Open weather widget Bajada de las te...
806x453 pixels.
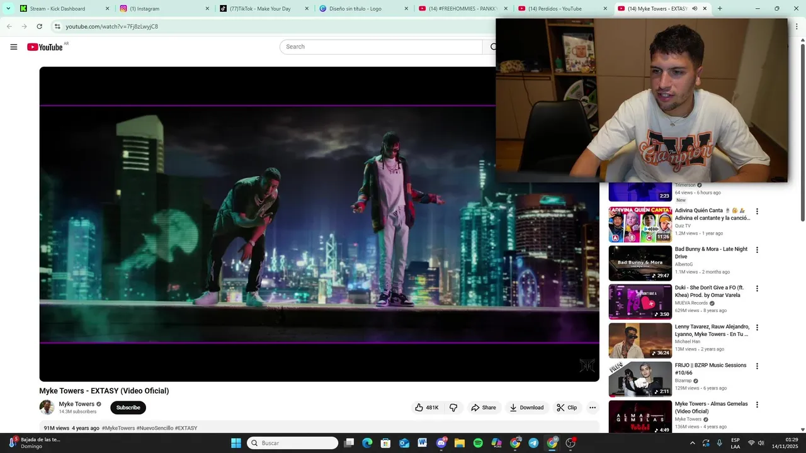35,443
